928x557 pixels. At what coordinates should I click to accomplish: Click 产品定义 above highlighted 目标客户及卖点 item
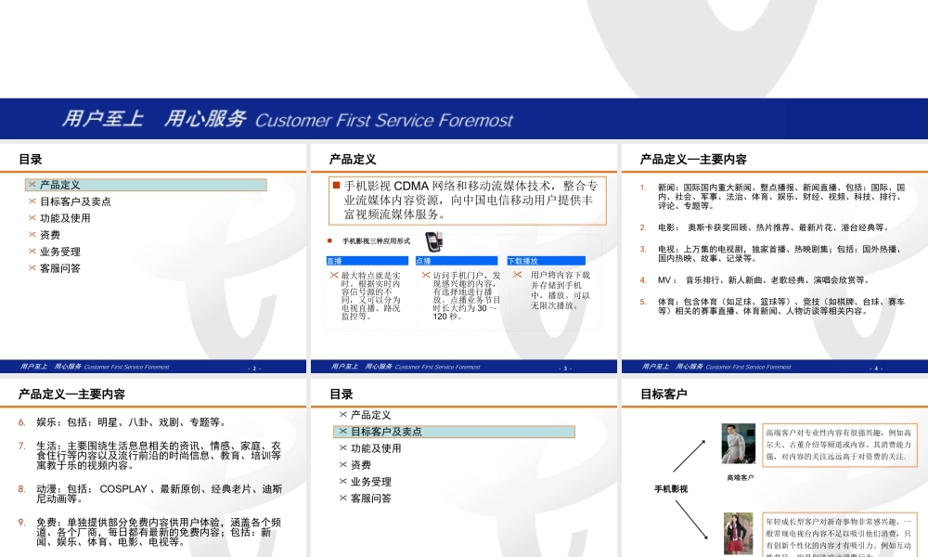pyautogui.click(x=370, y=415)
